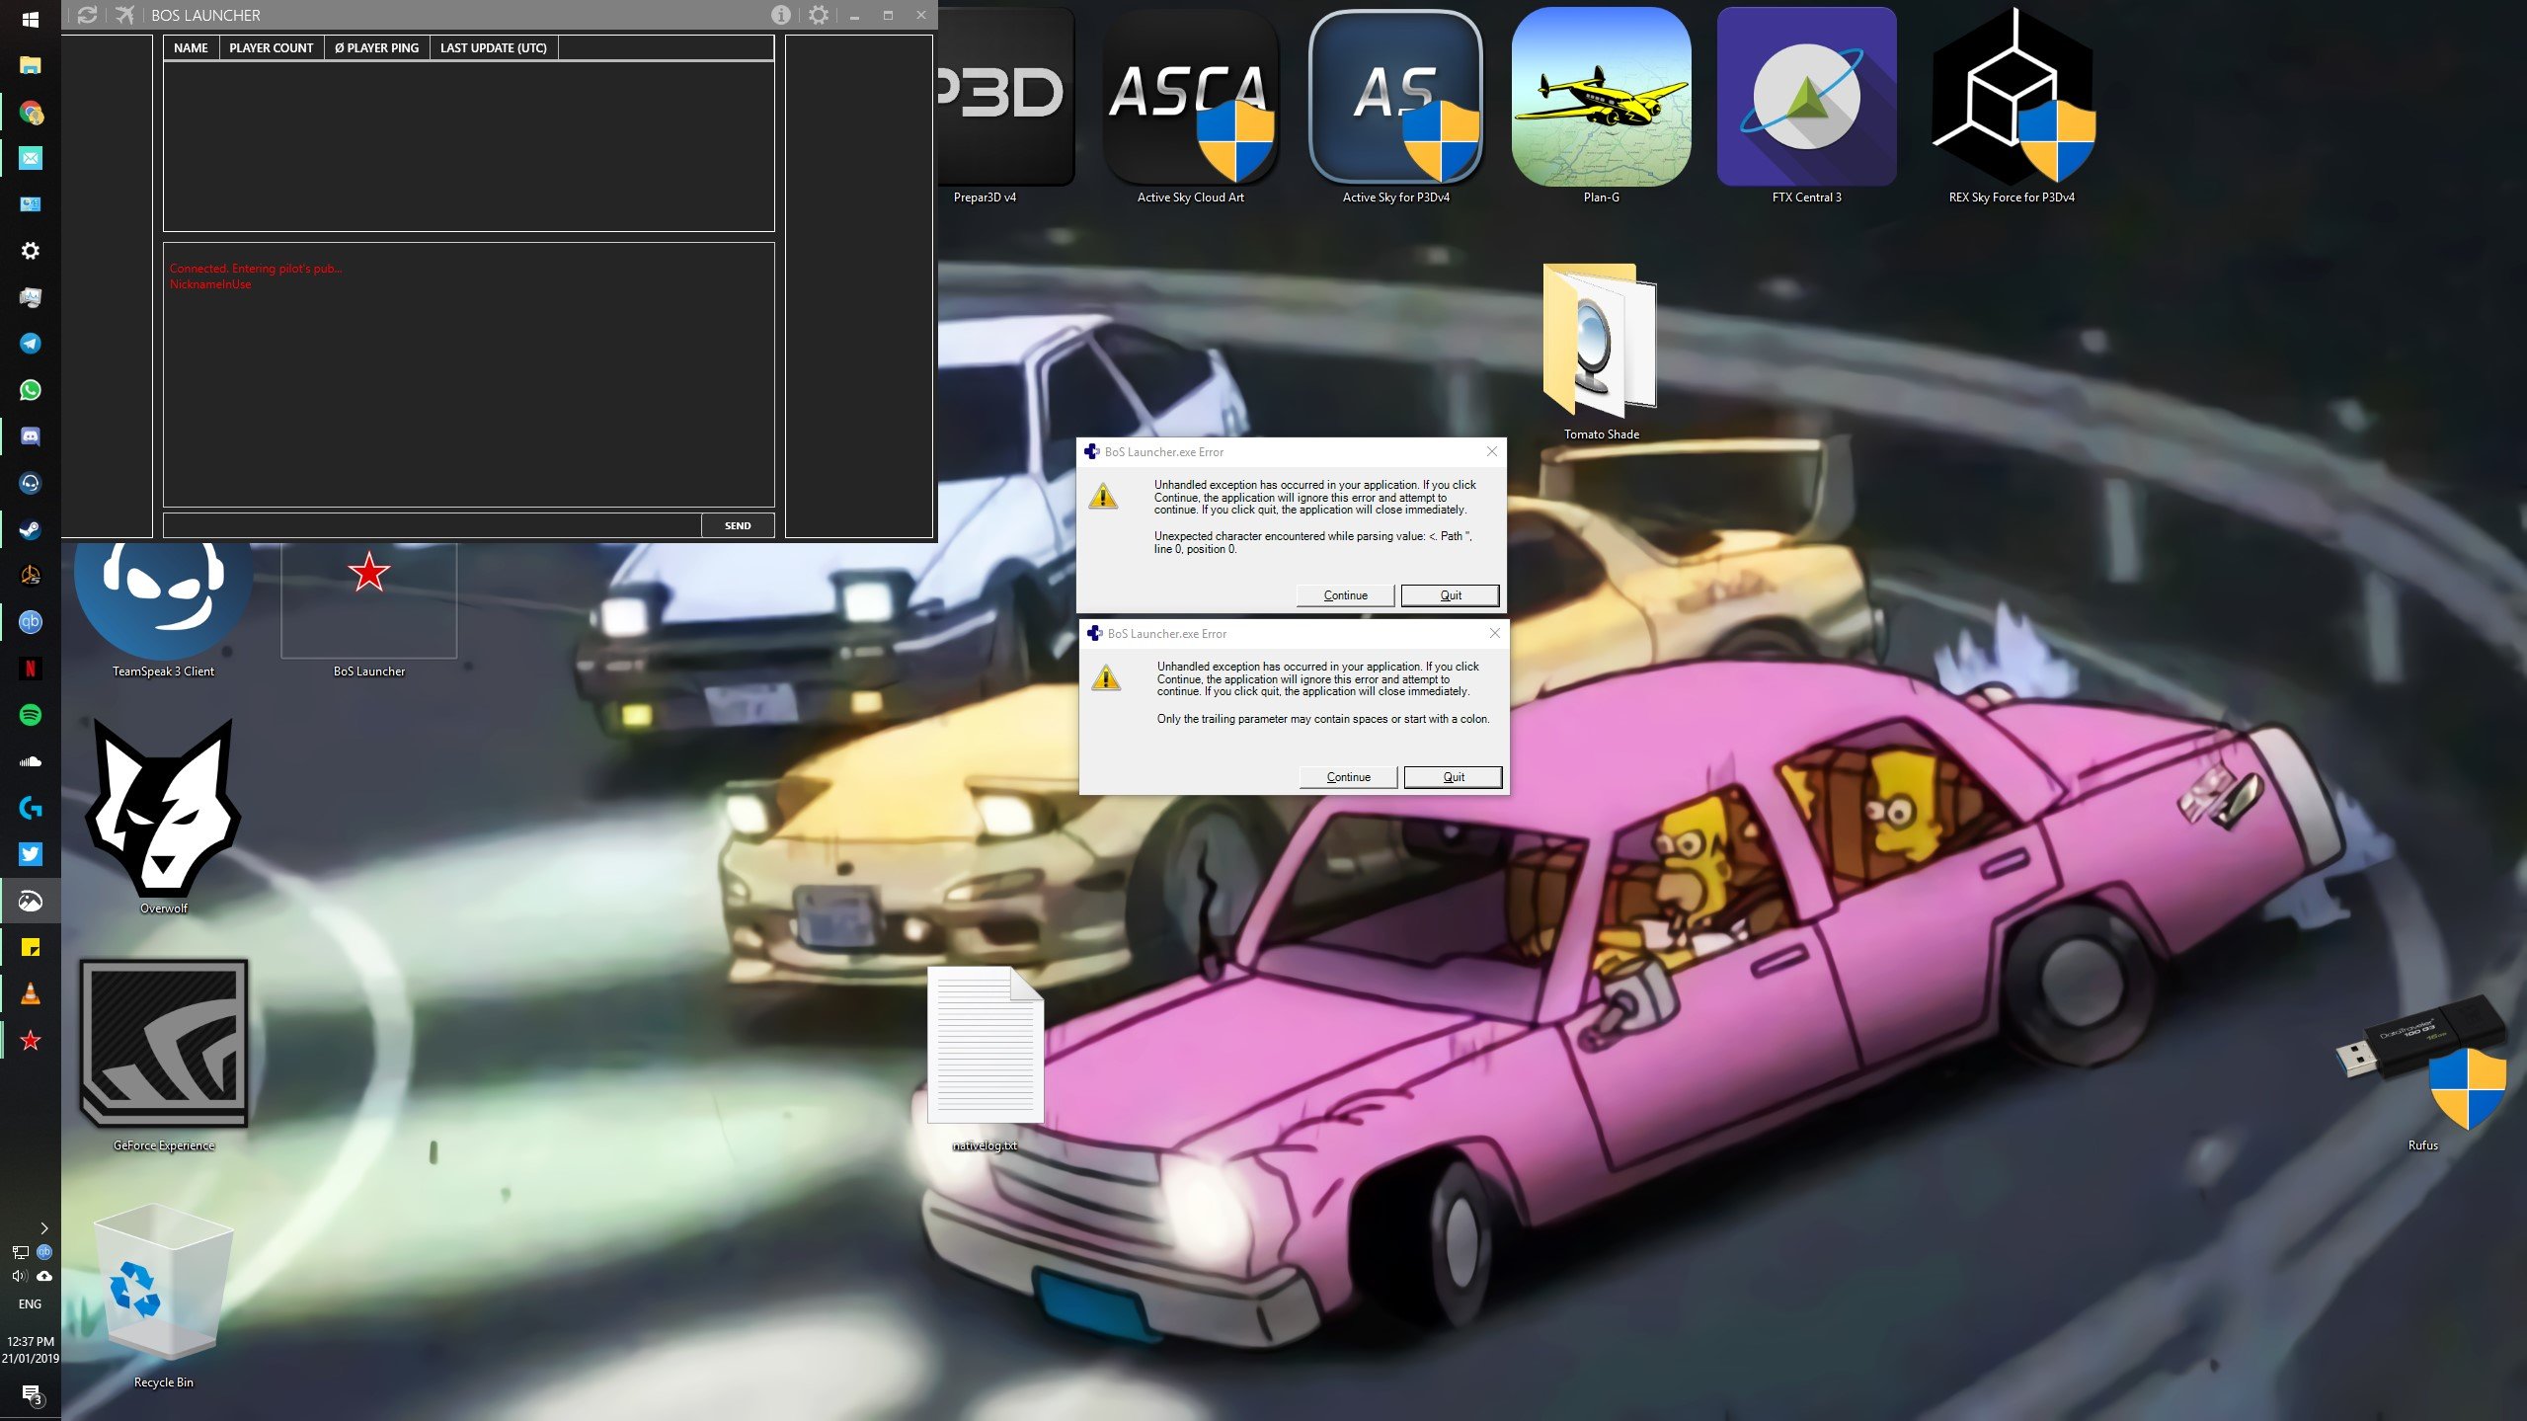Click the SEND button in the chat
This screenshot has height=1421, width=2527.
click(x=738, y=525)
